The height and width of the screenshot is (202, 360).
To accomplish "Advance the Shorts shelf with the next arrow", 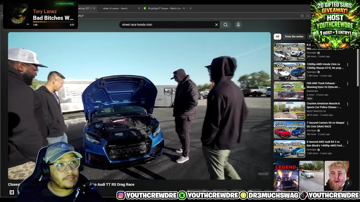I will (348, 183).
